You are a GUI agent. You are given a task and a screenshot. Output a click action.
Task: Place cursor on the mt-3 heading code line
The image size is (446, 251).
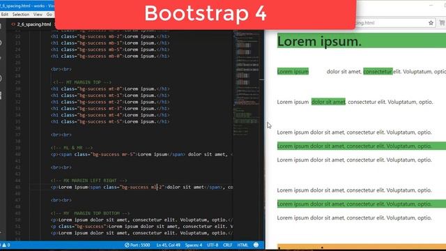click(110, 109)
